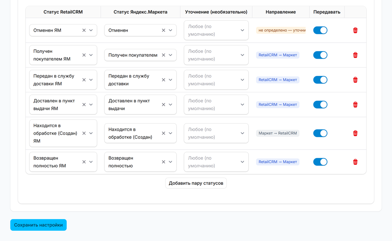Clear the Отменен ЯМ RetailCRM status
The height and width of the screenshot is (241, 392).
tap(84, 30)
